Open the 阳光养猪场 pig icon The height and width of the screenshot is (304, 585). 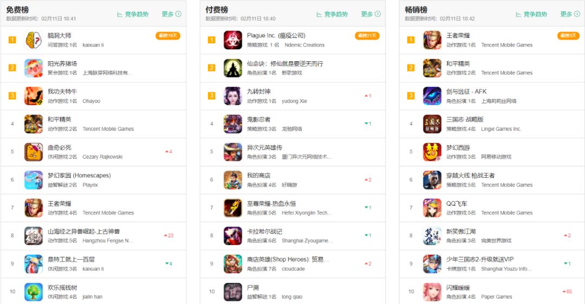coord(34,68)
